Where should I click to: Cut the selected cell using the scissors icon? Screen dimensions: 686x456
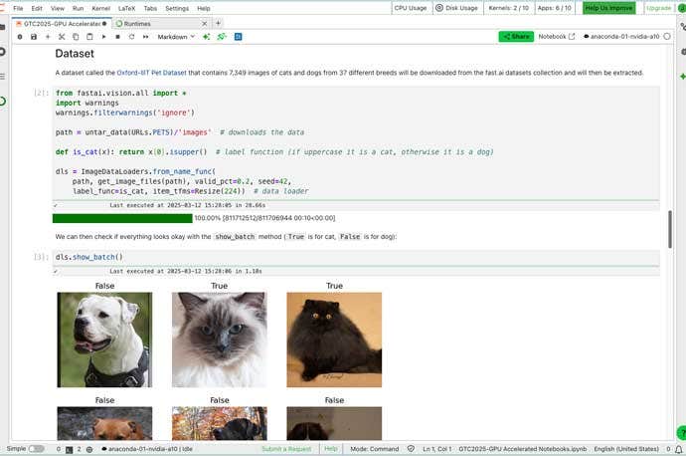pyautogui.click(x=62, y=37)
